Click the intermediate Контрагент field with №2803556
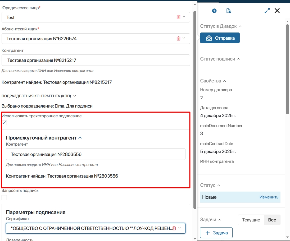This screenshot has width=290, height=241. [96, 154]
